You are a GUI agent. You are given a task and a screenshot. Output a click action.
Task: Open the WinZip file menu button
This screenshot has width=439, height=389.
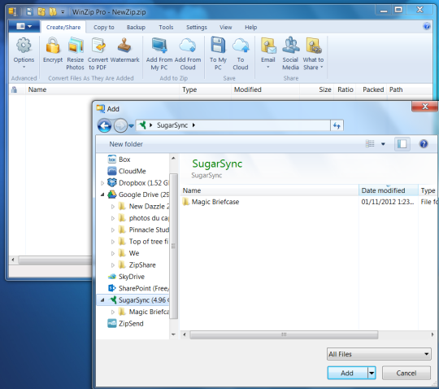[24, 27]
